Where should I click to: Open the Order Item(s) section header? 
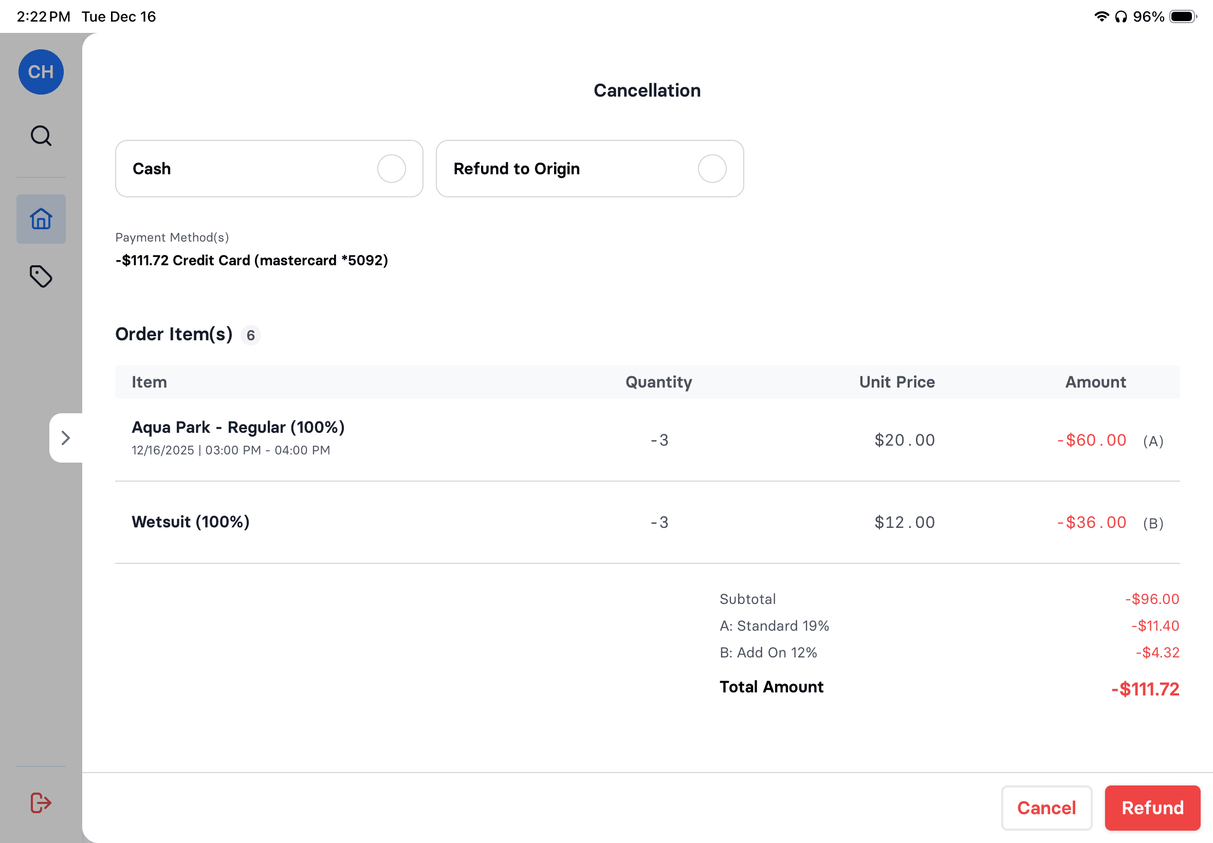click(174, 334)
